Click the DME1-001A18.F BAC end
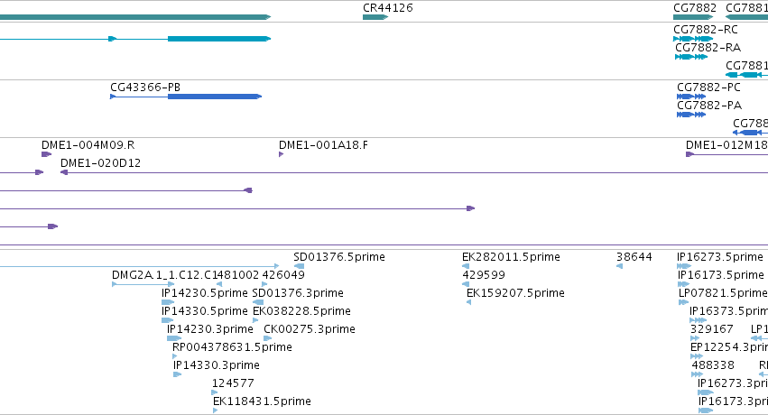 tap(282, 154)
